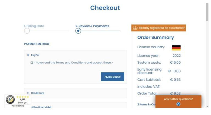Expand the 'Any further questions?' panel

tap(178, 99)
